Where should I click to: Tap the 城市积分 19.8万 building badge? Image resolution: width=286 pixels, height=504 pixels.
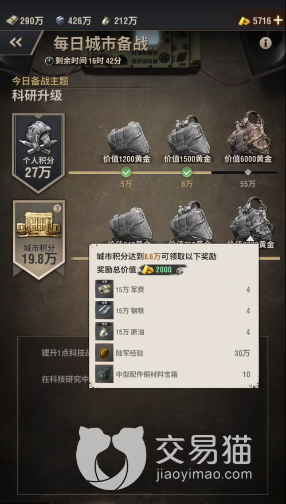[39, 239]
